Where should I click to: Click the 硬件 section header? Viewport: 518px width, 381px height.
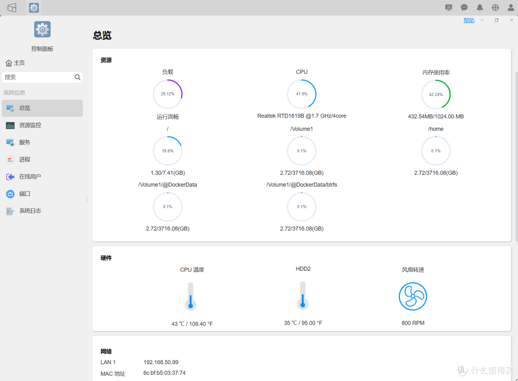coord(106,258)
